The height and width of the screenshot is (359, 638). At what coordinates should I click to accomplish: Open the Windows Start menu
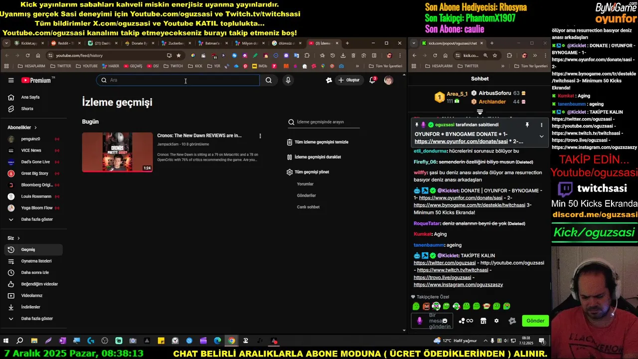[6, 341]
